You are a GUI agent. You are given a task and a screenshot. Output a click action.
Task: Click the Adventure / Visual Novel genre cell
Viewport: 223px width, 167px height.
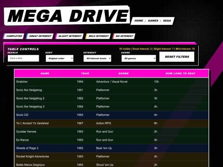click(x=111, y=82)
